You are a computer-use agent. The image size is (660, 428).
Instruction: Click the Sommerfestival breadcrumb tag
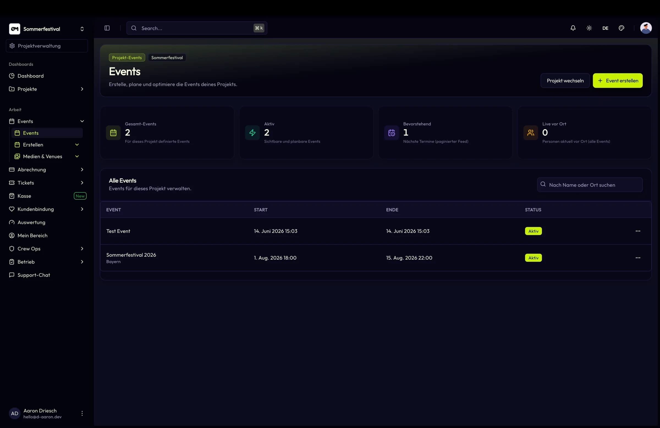click(167, 58)
